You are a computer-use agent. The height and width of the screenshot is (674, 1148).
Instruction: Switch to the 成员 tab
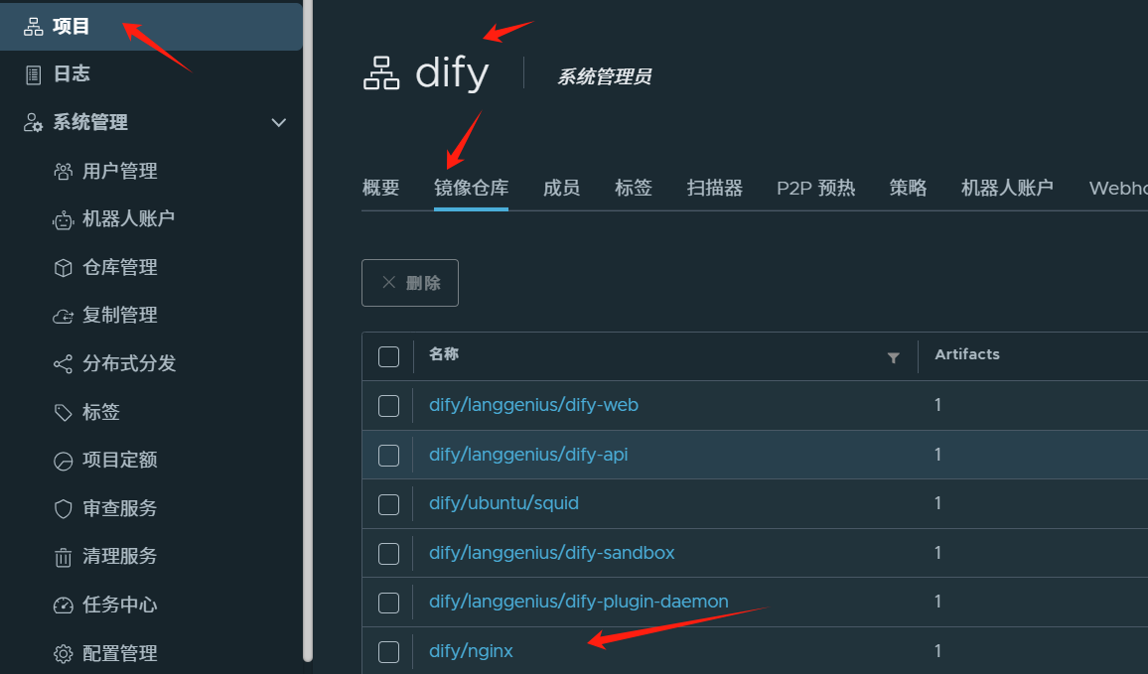tap(561, 188)
